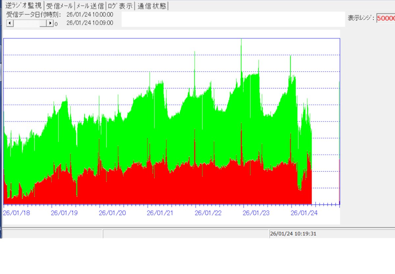395x274 pixels.
Task: Click the 26/01/24 10:00:00 timestamp
Action: pyautogui.click(x=90, y=14)
